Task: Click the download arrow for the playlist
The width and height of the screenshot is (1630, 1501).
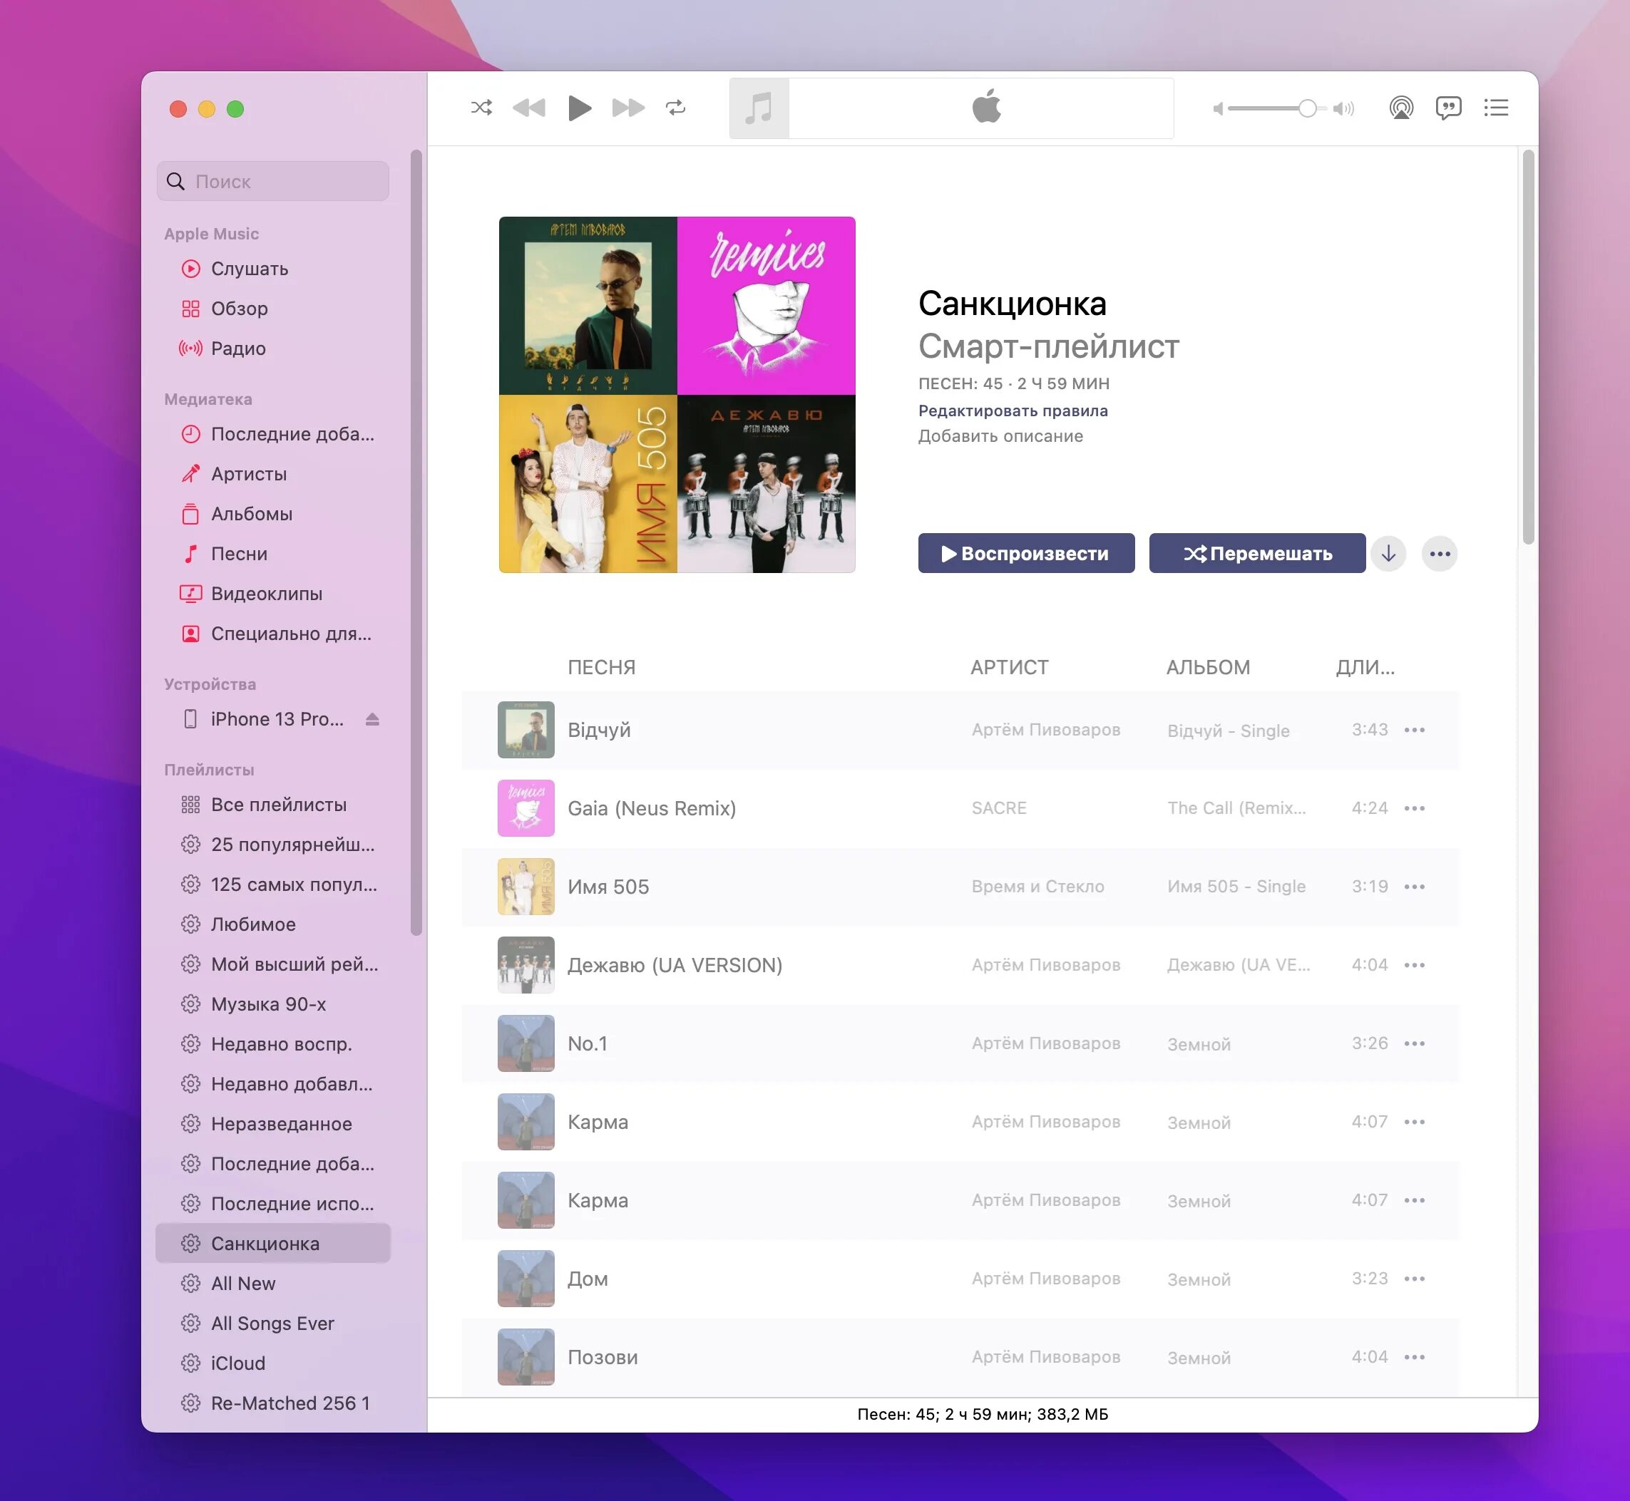Action: (x=1389, y=553)
